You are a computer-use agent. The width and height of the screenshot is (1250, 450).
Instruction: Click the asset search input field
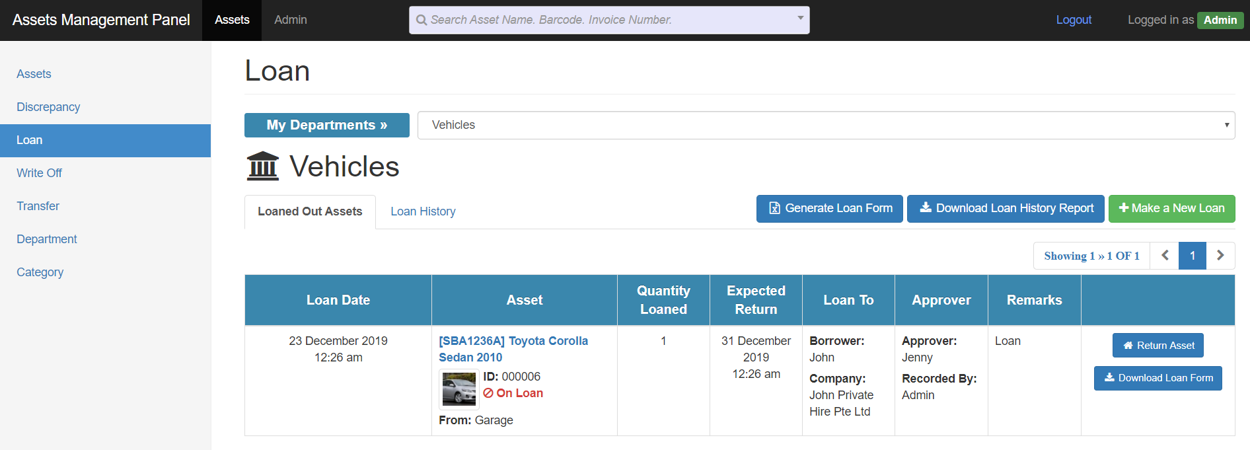(x=609, y=20)
